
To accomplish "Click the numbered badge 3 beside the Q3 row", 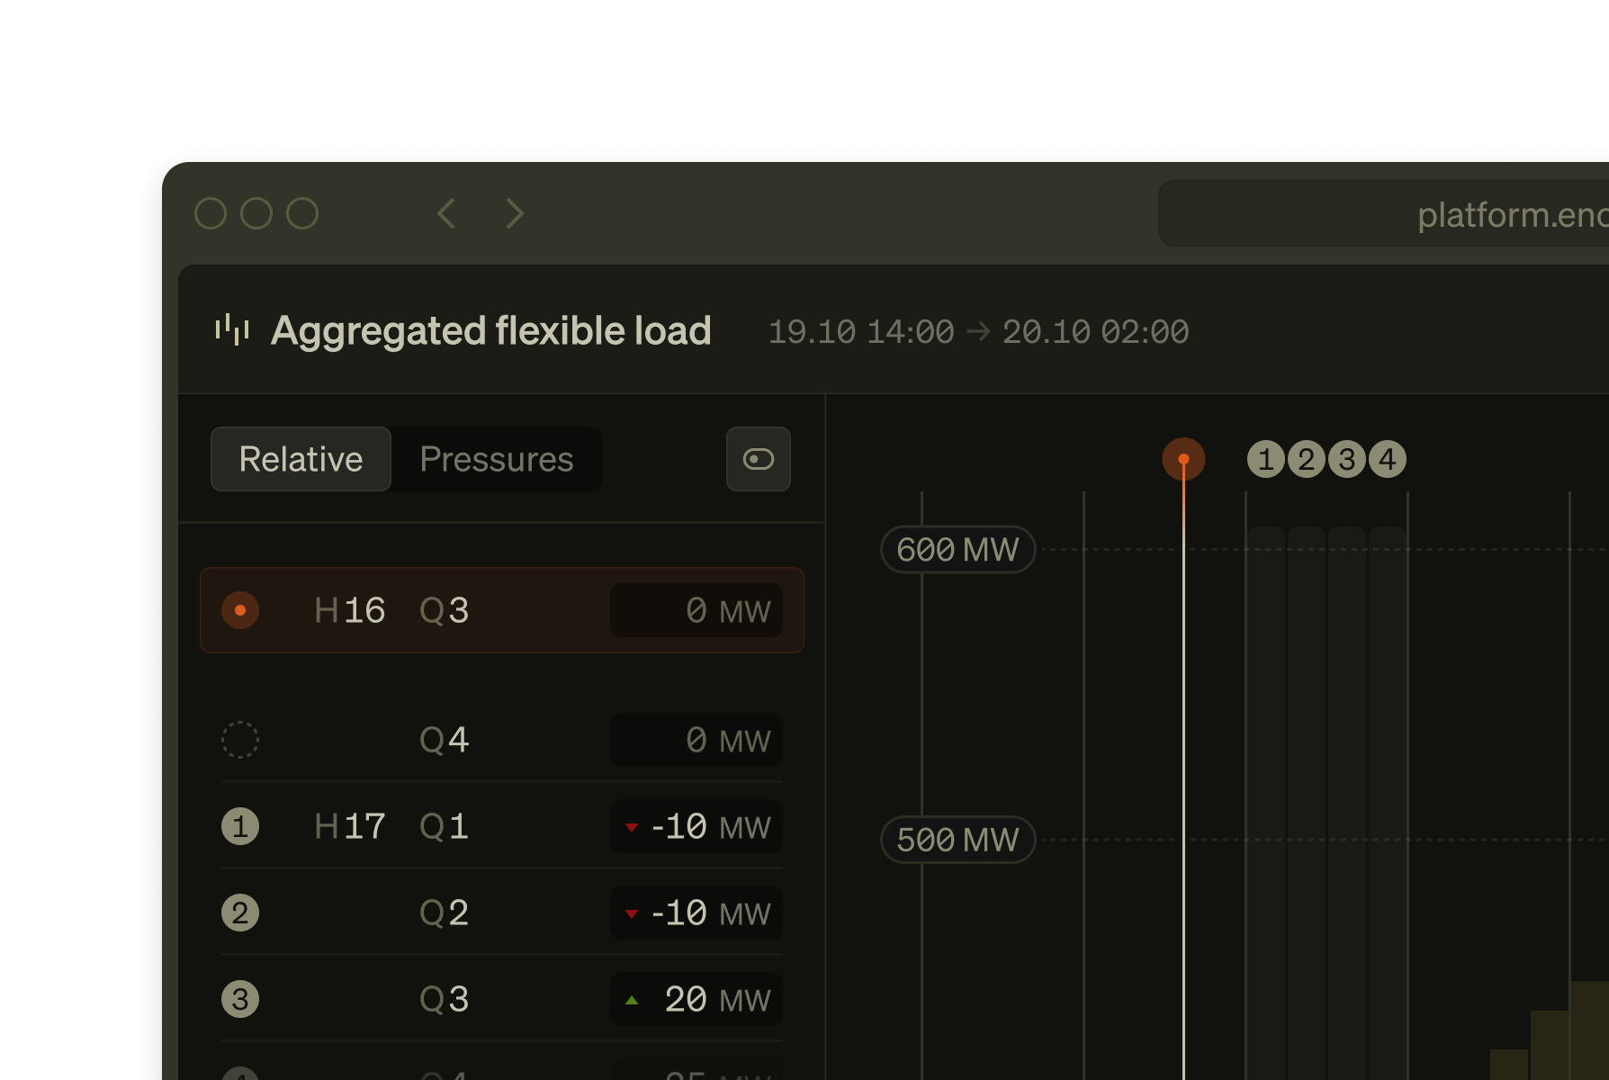I will click(239, 998).
